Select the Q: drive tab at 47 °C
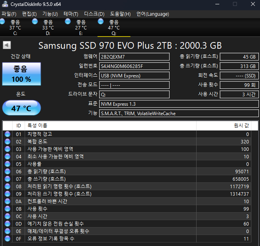 pyautogui.click(x=114, y=28)
